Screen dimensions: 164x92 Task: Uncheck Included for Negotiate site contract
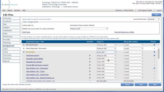(x=90, y=62)
